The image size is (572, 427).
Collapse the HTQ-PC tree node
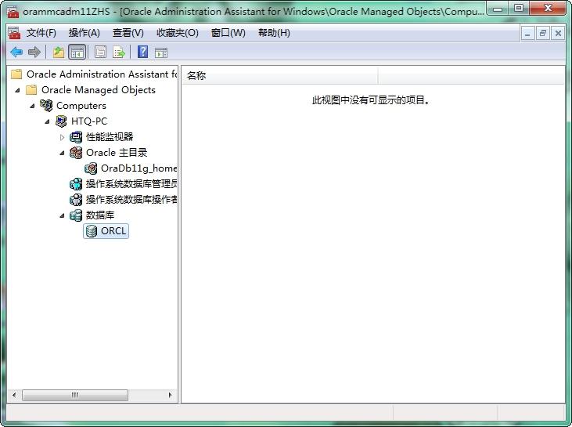tap(47, 121)
